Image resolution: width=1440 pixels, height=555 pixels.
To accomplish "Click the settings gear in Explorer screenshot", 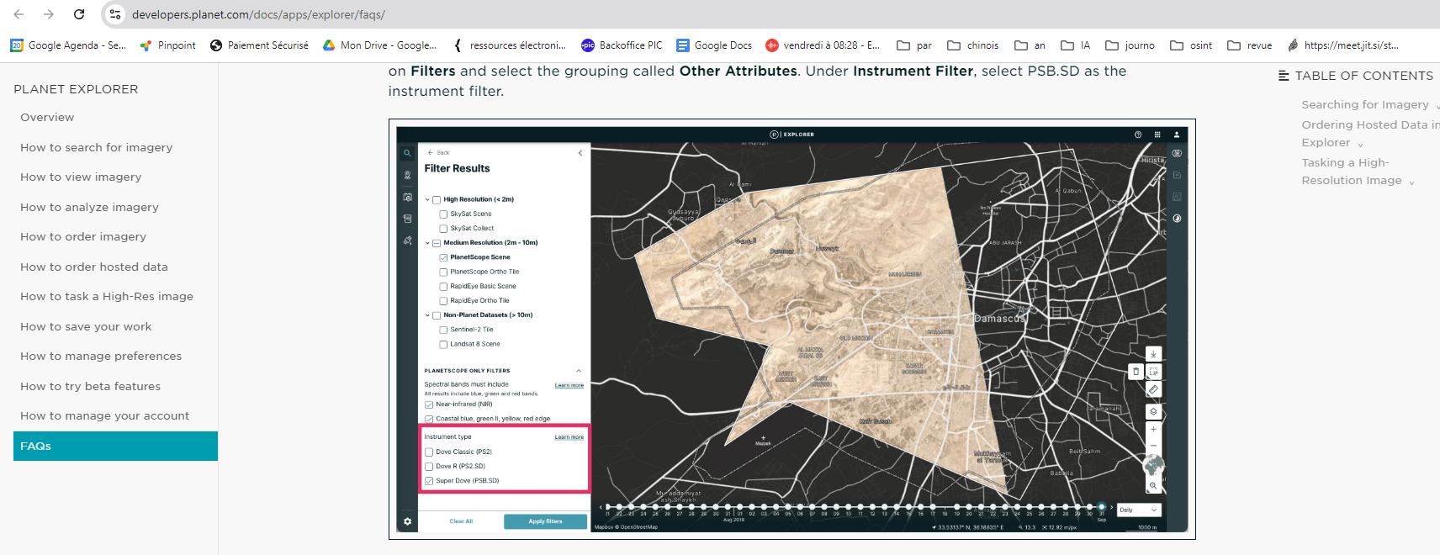I will [407, 521].
